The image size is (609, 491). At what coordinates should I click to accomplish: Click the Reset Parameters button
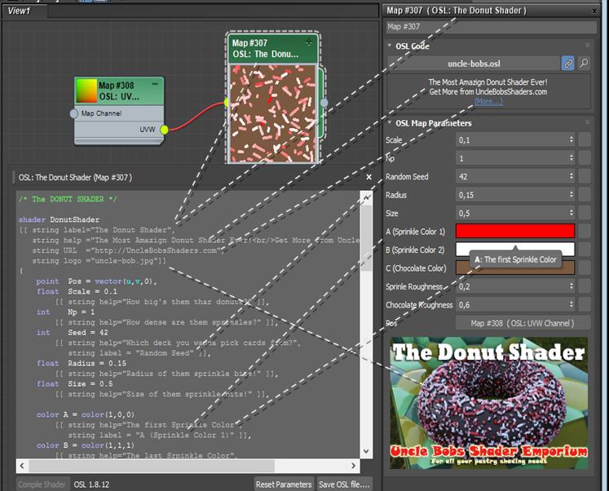(x=284, y=484)
